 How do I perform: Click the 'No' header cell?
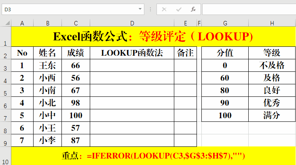22,53
